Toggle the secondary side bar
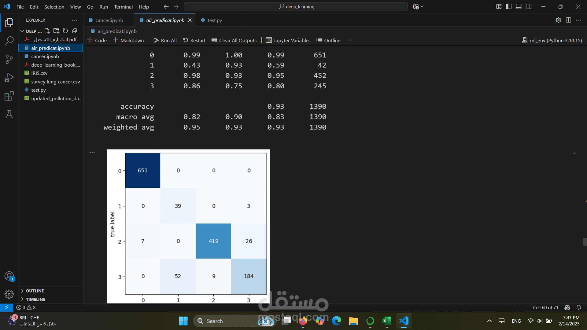 529,6
